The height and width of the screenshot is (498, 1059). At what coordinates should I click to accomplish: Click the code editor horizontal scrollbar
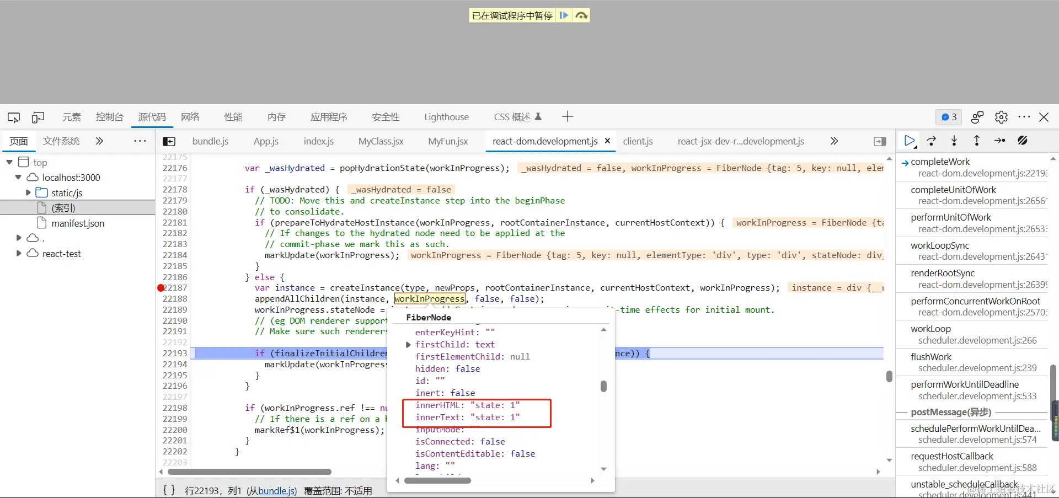(249, 472)
